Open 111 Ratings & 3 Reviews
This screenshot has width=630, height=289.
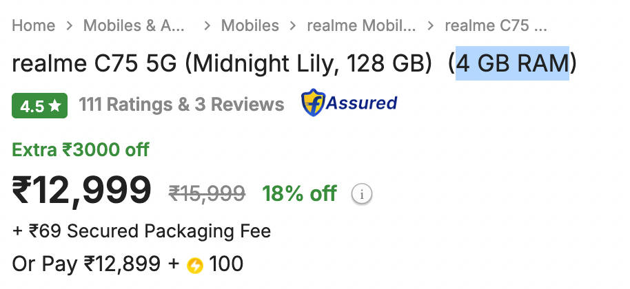point(181,105)
